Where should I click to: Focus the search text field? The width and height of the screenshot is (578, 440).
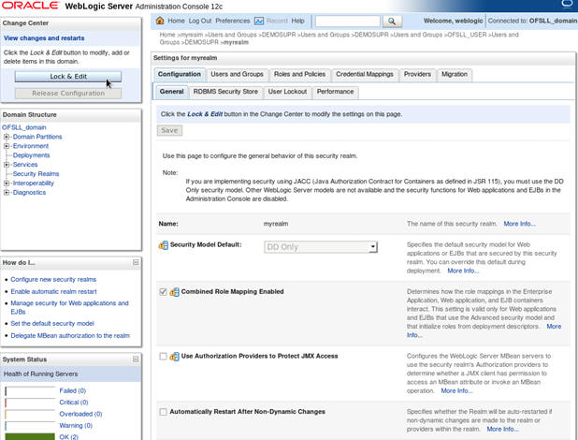(x=347, y=22)
